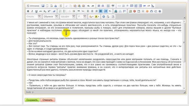The width and height of the screenshot is (189, 106).
Task: Insert horizontal line icon
Action: click(x=143, y=11)
